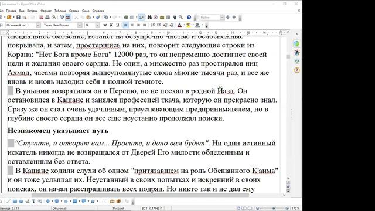The width and height of the screenshot is (375, 211).
Task: Open the Times New Roman font dropdown
Action: point(80,25)
